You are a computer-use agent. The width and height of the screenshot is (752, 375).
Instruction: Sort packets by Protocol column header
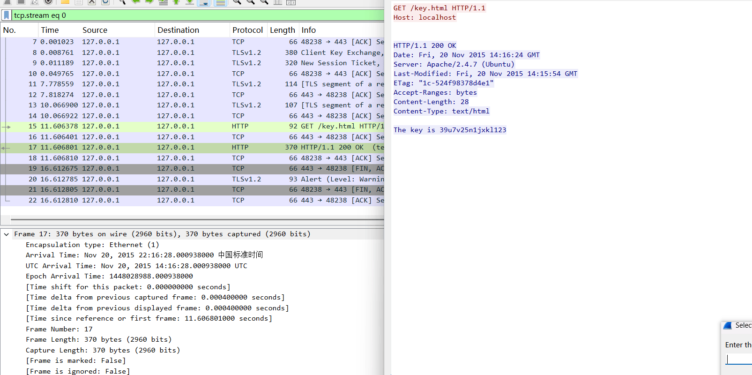[247, 30]
